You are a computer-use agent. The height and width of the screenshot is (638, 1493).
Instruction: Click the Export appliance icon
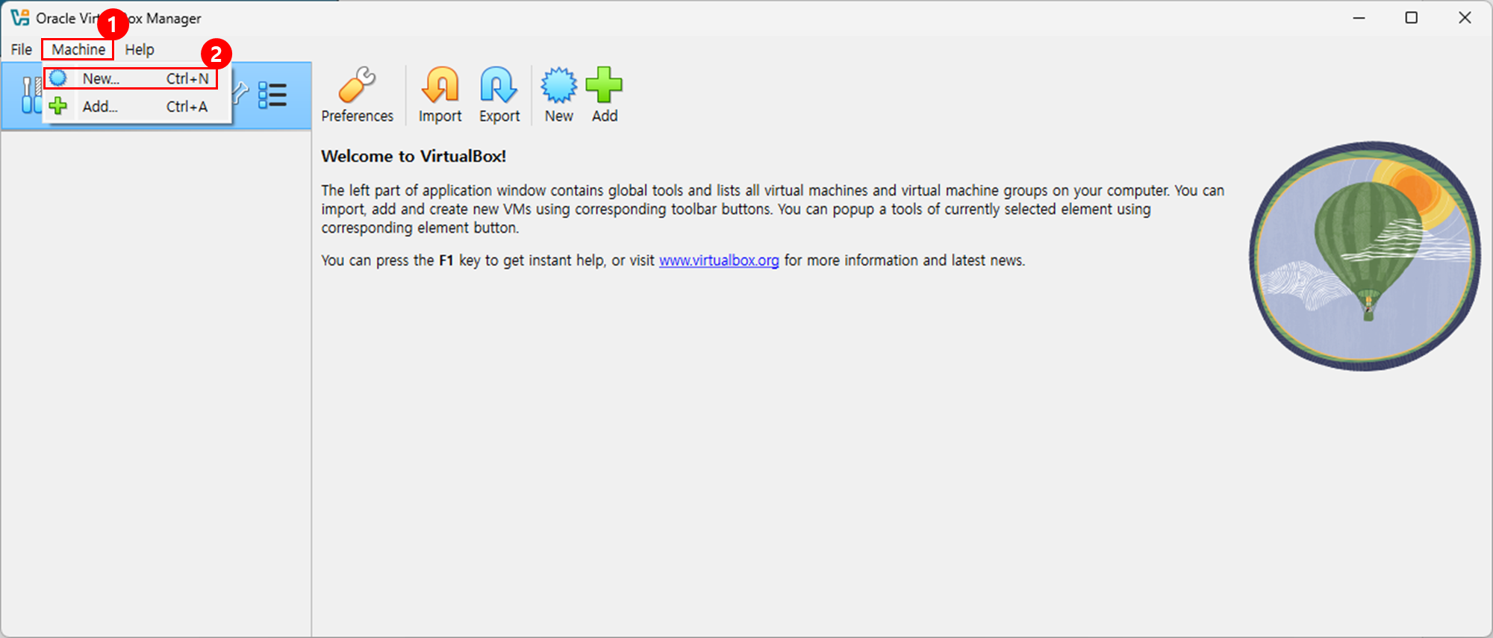point(499,95)
